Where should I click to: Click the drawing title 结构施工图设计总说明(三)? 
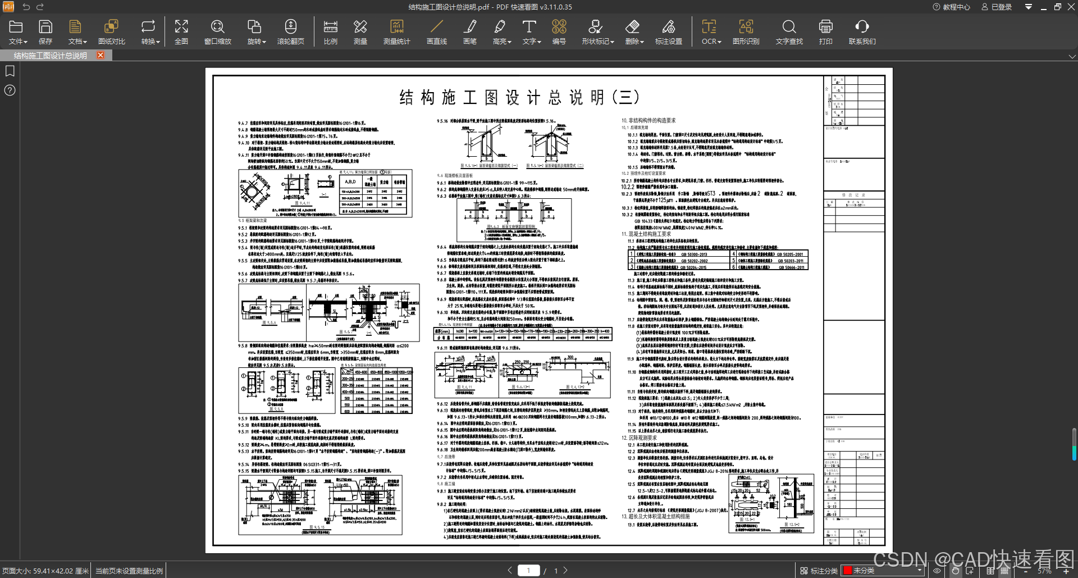tap(519, 97)
